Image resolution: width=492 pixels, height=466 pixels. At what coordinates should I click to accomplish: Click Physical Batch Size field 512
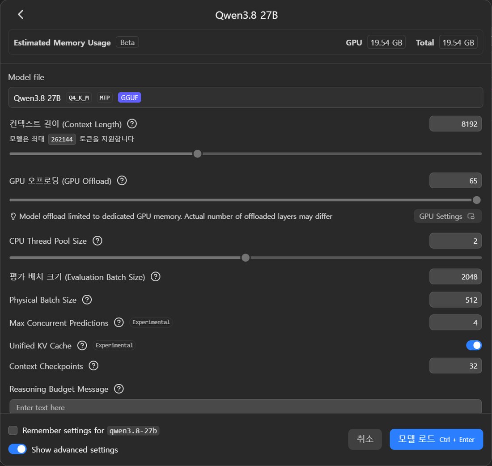coord(455,300)
